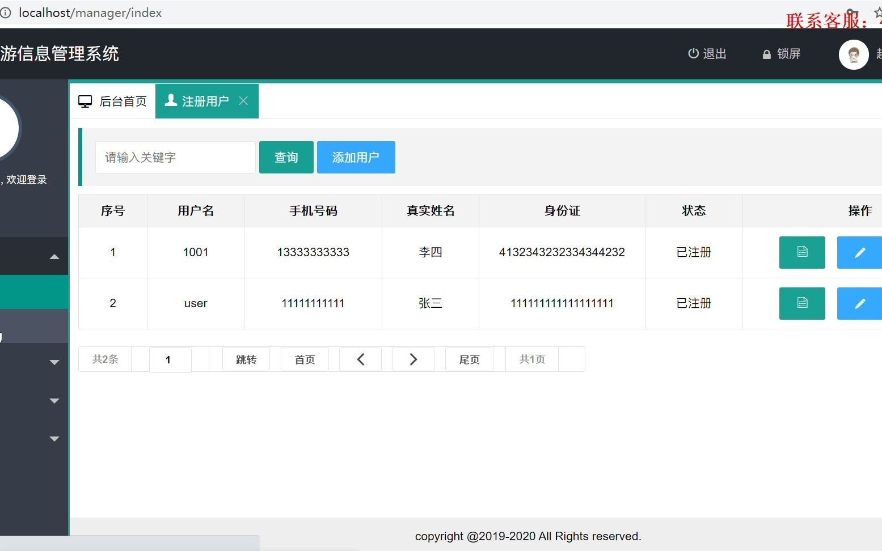
Task: Click the 游信息管理系统 system title
Action: tap(60, 54)
